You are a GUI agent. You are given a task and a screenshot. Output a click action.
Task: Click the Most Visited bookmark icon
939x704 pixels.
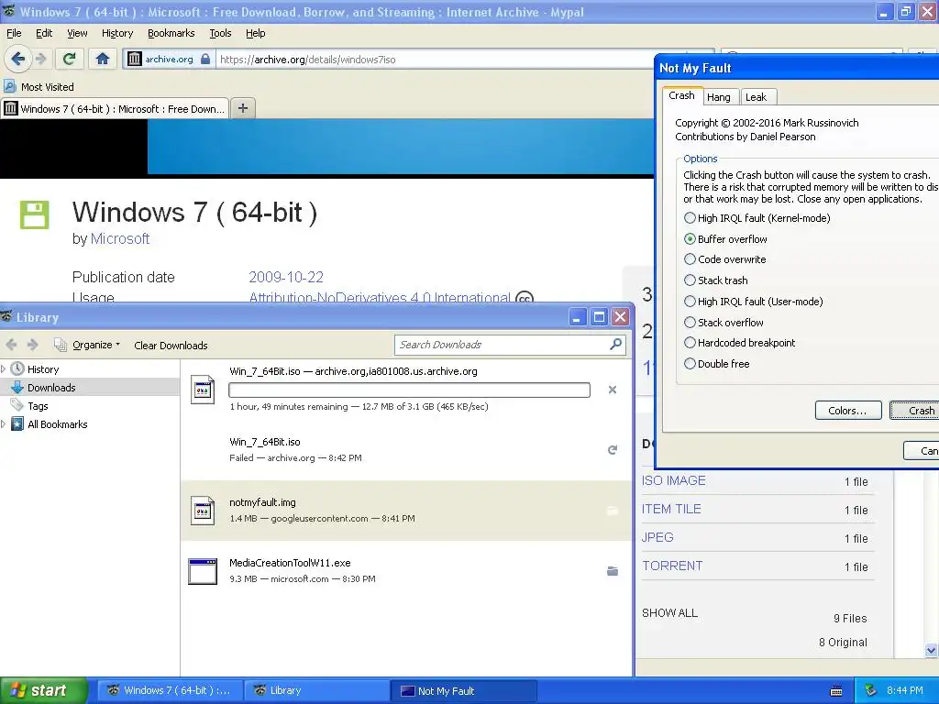click(9, 86)
